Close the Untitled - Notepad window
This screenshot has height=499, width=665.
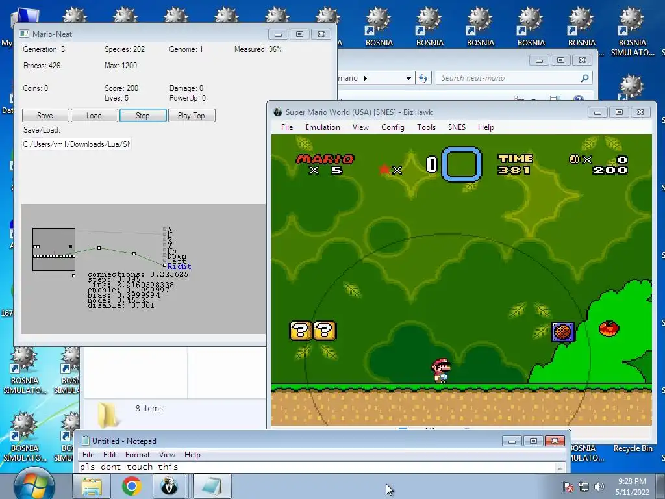(555, 441)
